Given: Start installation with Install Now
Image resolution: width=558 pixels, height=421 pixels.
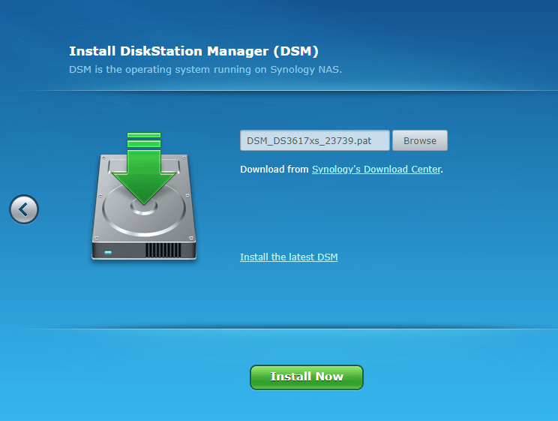Looking at the screenshot, I should [x=306, y=377].
